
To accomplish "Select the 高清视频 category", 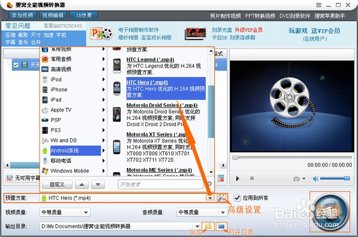I will pyautogui.click(x=61, y=69).
